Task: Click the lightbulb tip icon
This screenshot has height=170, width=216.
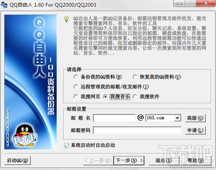Action: [67, 19]
